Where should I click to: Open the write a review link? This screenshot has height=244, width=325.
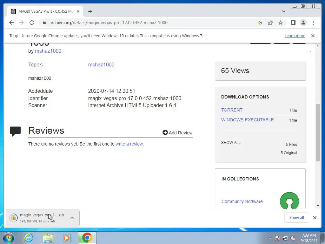click(x=129, y=144)
